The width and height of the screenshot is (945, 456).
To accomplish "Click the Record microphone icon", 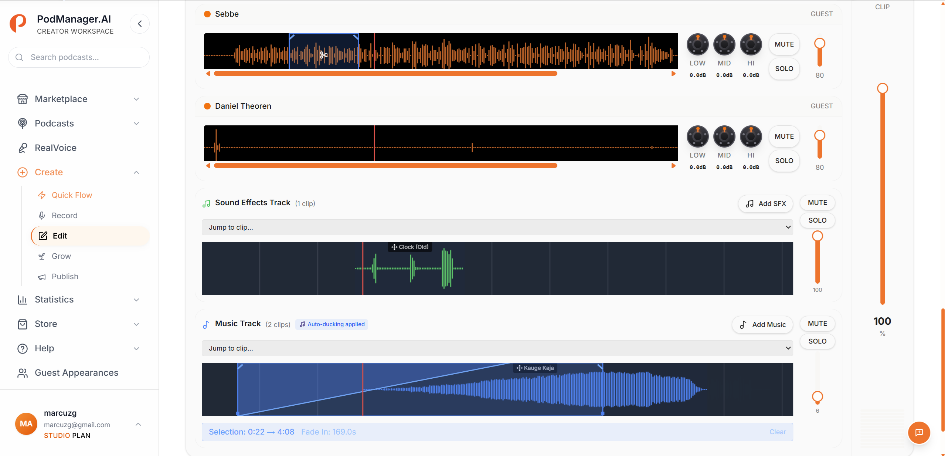I will pos(42,216).
